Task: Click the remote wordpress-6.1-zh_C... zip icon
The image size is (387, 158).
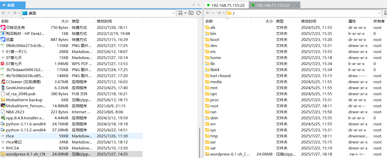Action: click(x=207, y=154)
